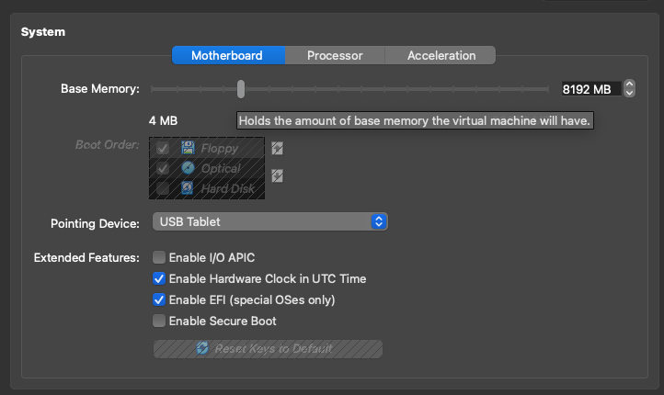This screenshot has width=664, height=395.
Task: Open the Pointing Device dropdown
Action: [269, 221]
